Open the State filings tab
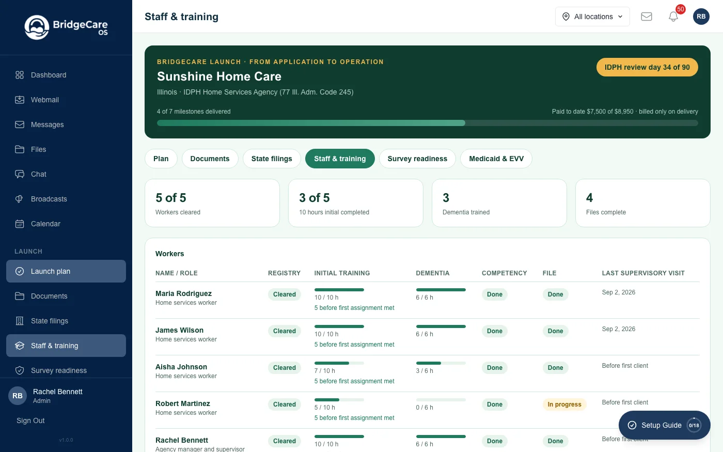 (x=272, y=159)
